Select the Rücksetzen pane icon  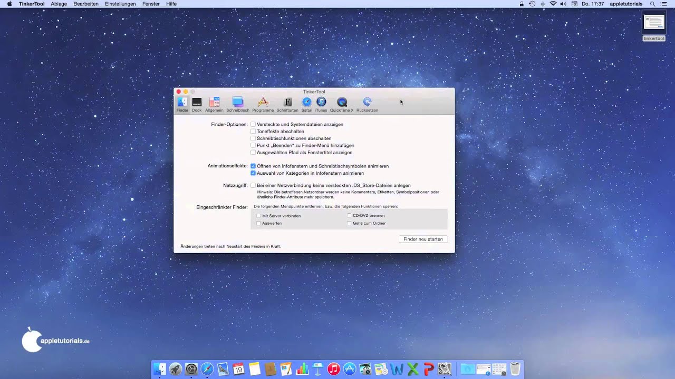point(367,104)
